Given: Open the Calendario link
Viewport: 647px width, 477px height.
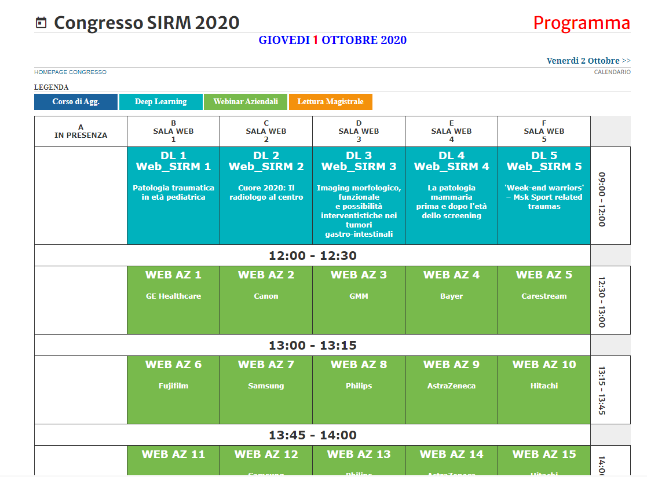Looking at the screenshot, I should coord(612,72).
